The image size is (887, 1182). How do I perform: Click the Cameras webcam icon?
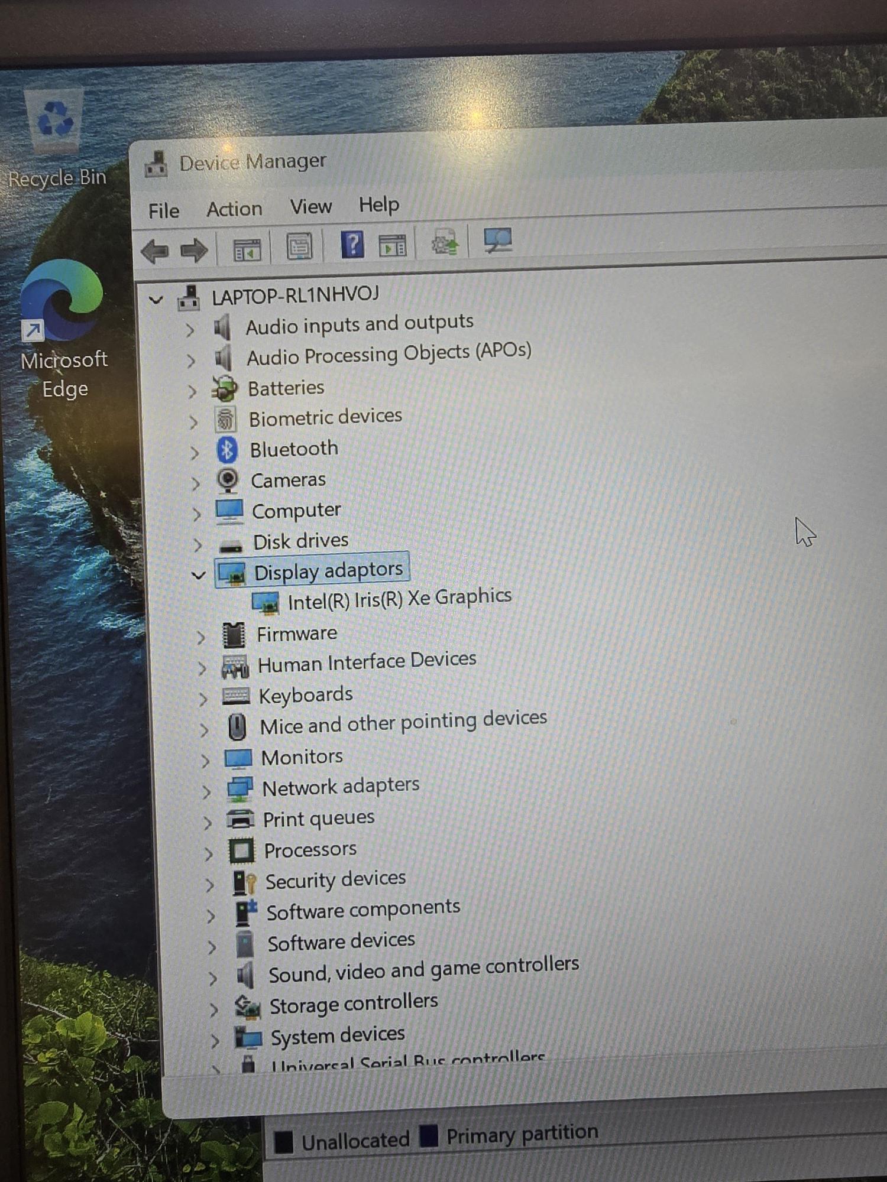tap(228, 481)
